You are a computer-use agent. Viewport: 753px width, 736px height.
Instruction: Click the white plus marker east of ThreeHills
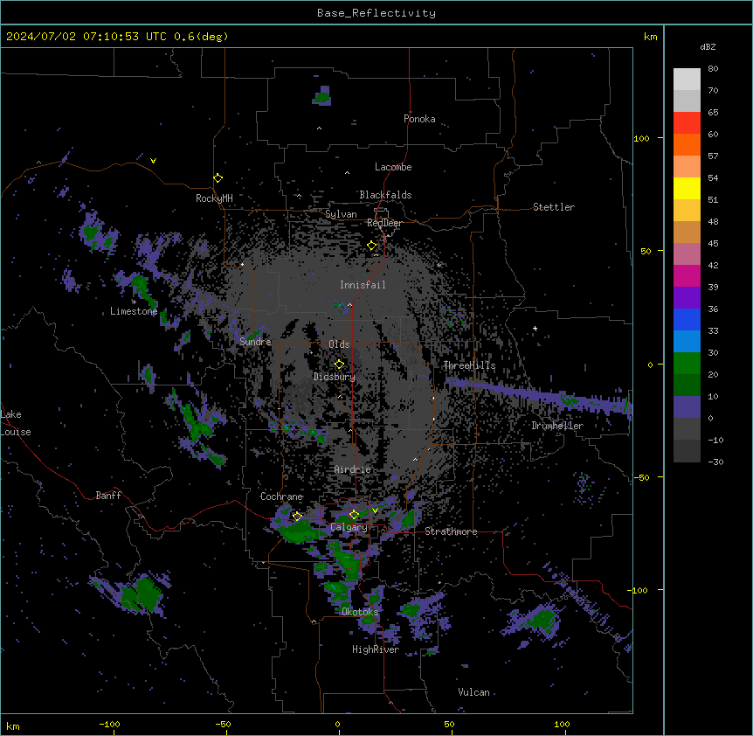coord(535,328)
